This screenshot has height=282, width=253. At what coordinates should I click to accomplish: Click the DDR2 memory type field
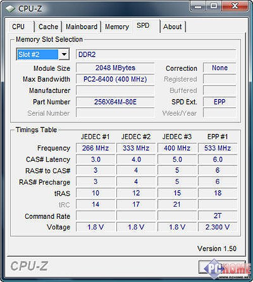click(x=156, y=54)
